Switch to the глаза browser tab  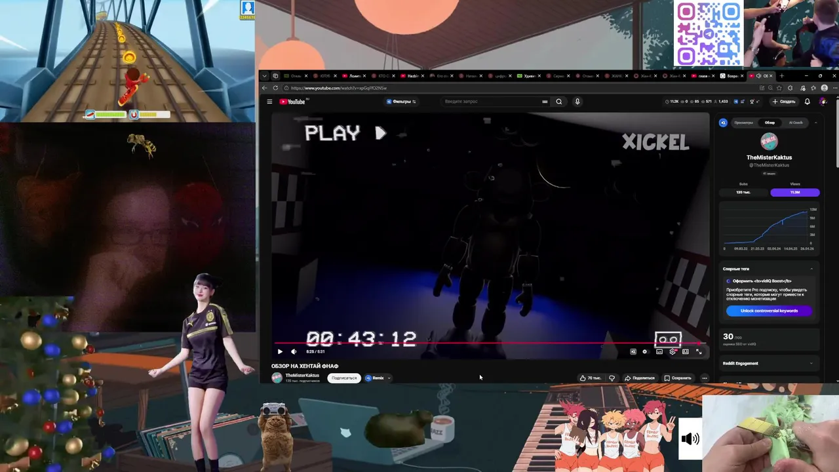point(705,76)
